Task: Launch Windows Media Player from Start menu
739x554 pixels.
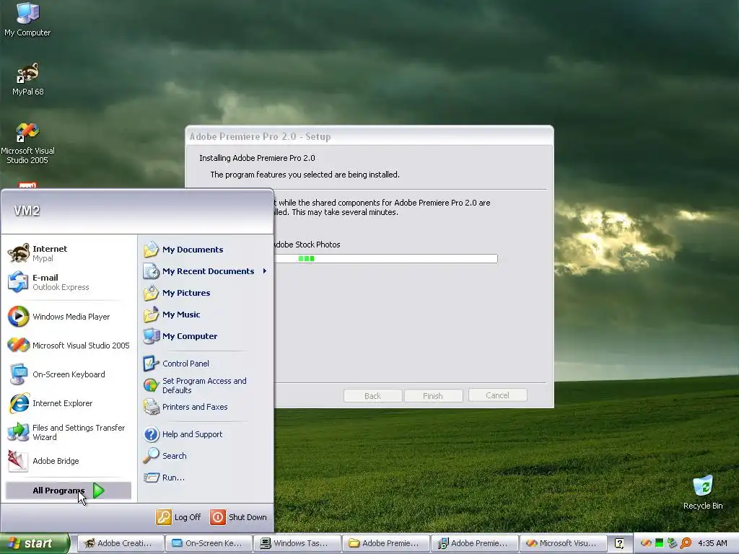Action: (x=69, y=317)
